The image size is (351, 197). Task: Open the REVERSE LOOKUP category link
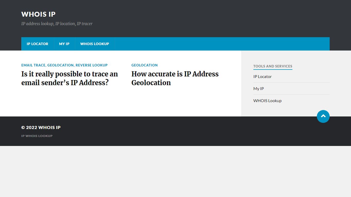coord(91,65)
